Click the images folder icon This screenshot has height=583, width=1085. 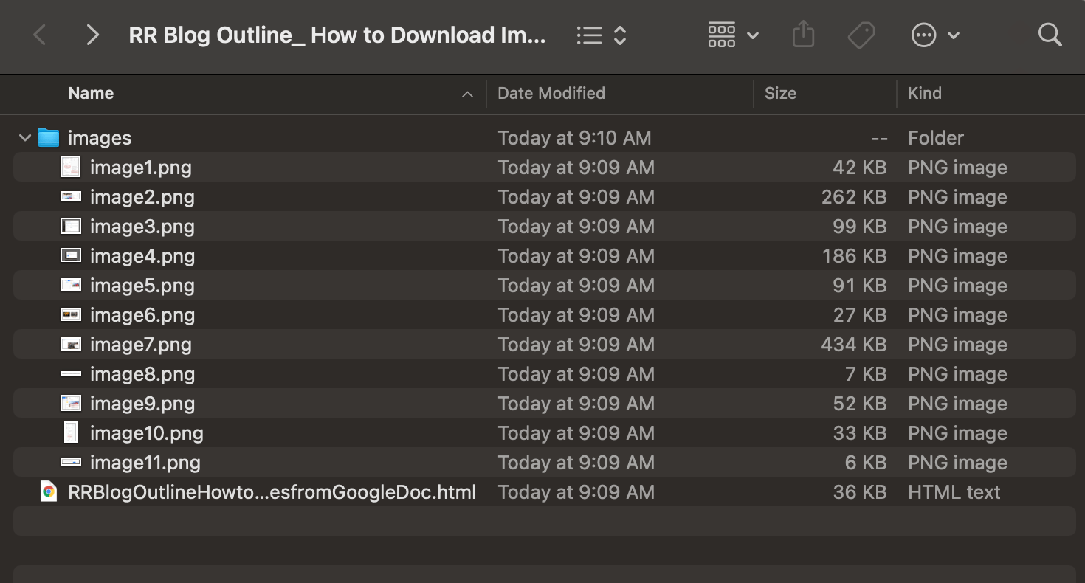(49, 137)
